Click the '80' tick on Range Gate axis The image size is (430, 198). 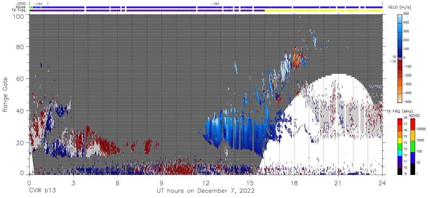click(x=20, y=47)
